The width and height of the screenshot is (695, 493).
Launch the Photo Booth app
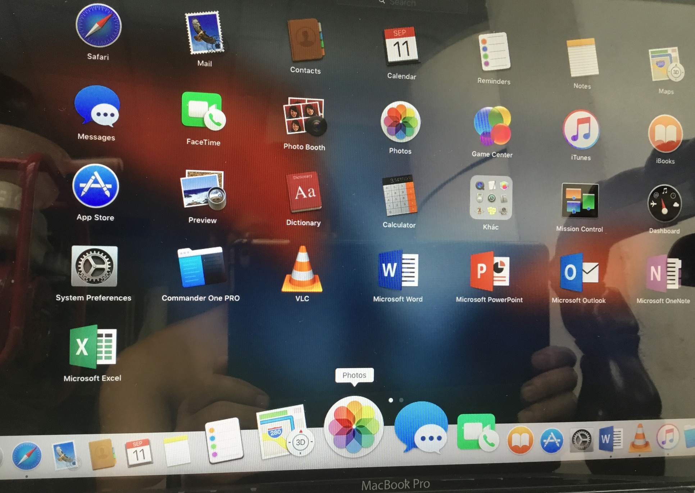pos(304,117)
